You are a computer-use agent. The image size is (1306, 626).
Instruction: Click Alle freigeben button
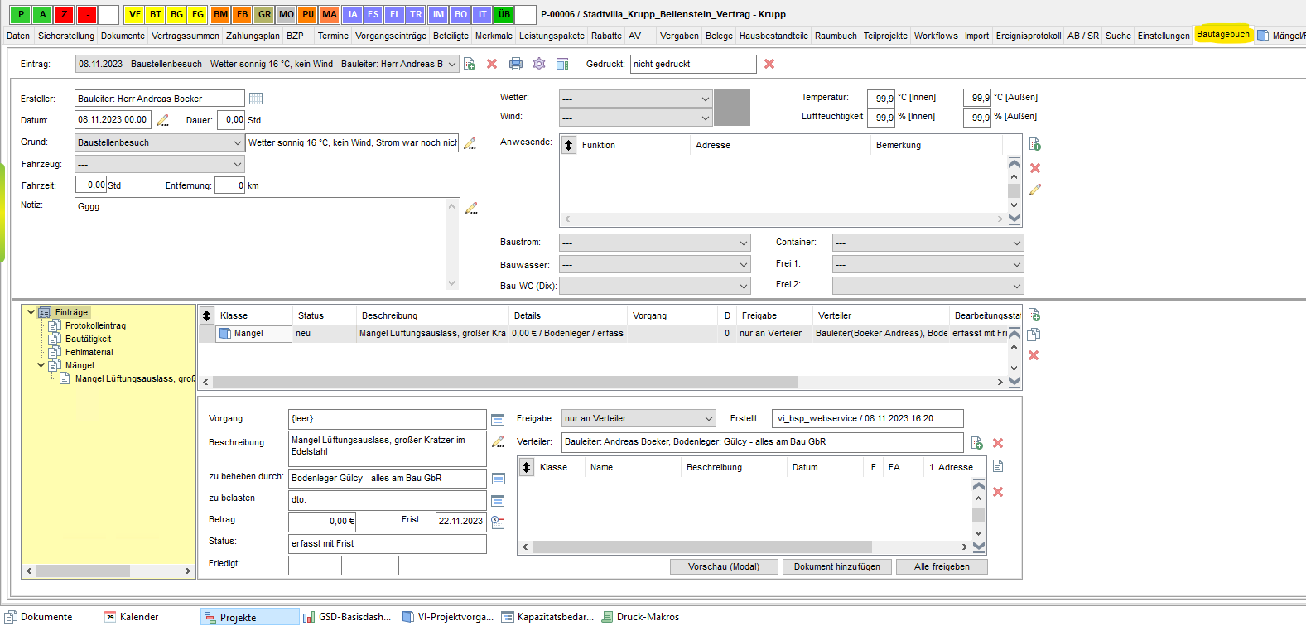[942, 566]
